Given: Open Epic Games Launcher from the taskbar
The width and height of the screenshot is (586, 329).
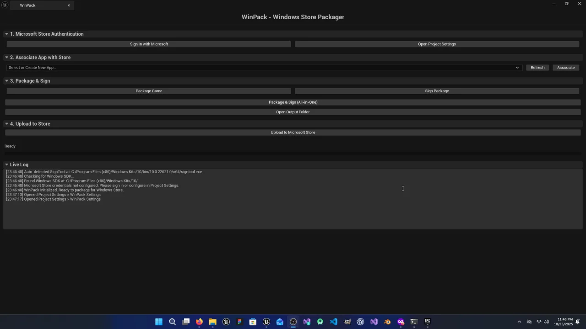Looking at the screenshot, I should tap(428, 322).
